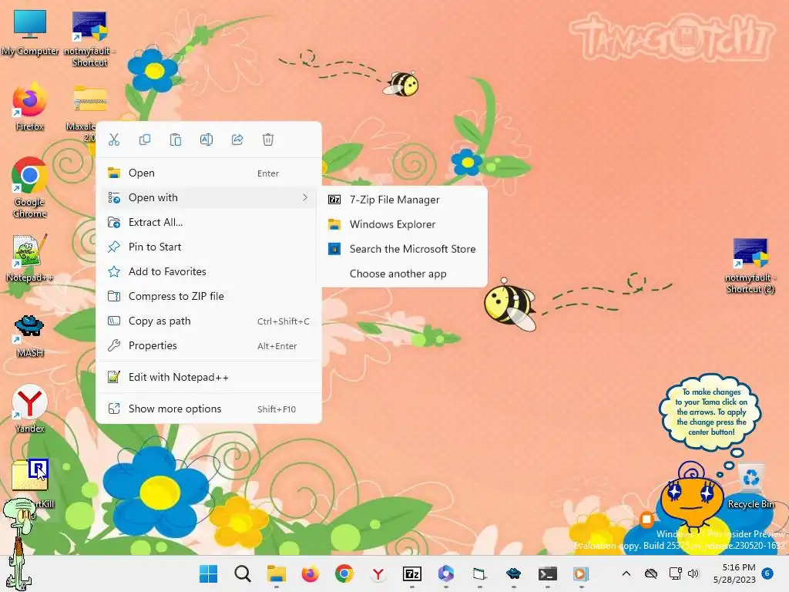Click the Delete trash icon in context menu

[267, 140]
